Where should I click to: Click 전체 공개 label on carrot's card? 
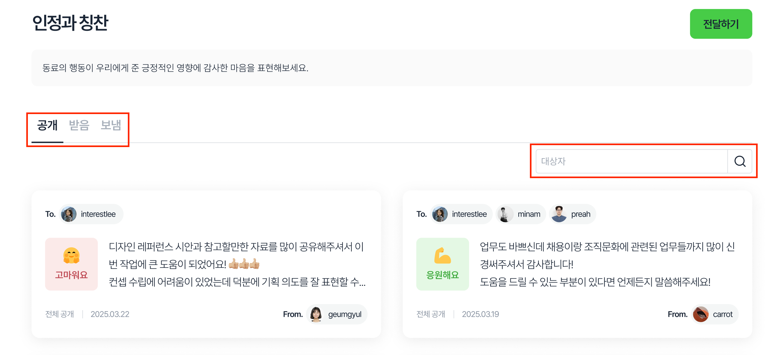(431, 314)
